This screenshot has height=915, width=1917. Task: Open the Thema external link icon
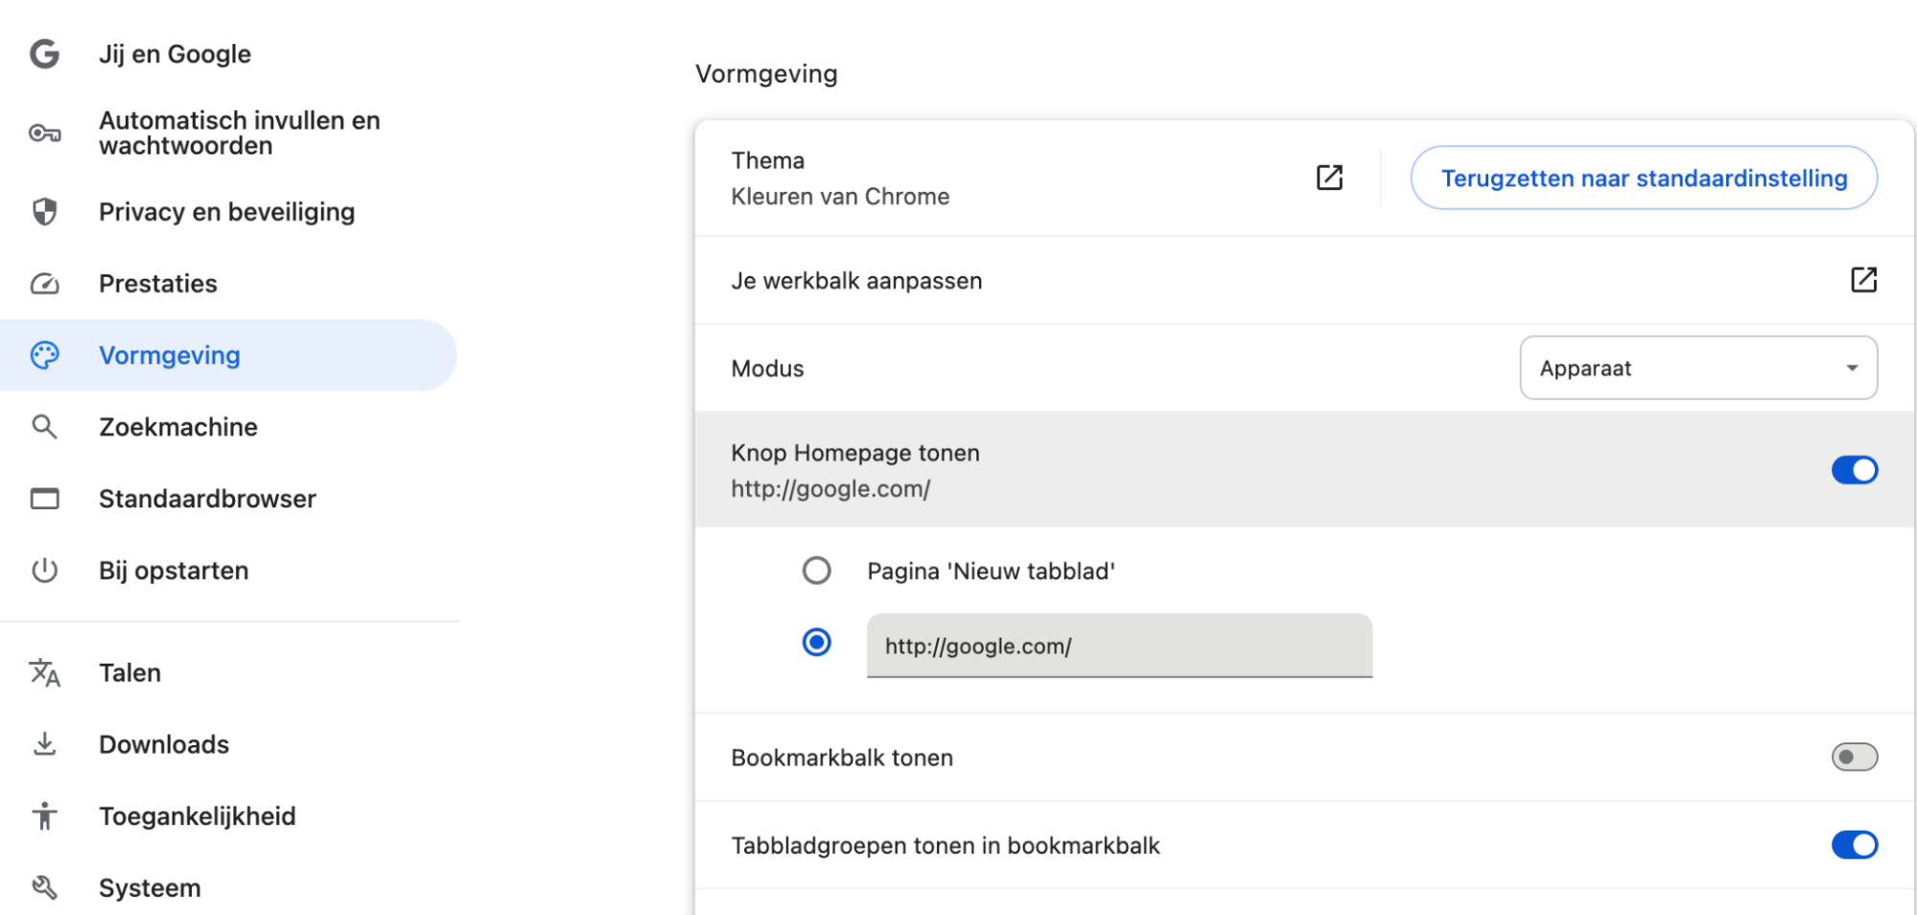pos(1329,177)
